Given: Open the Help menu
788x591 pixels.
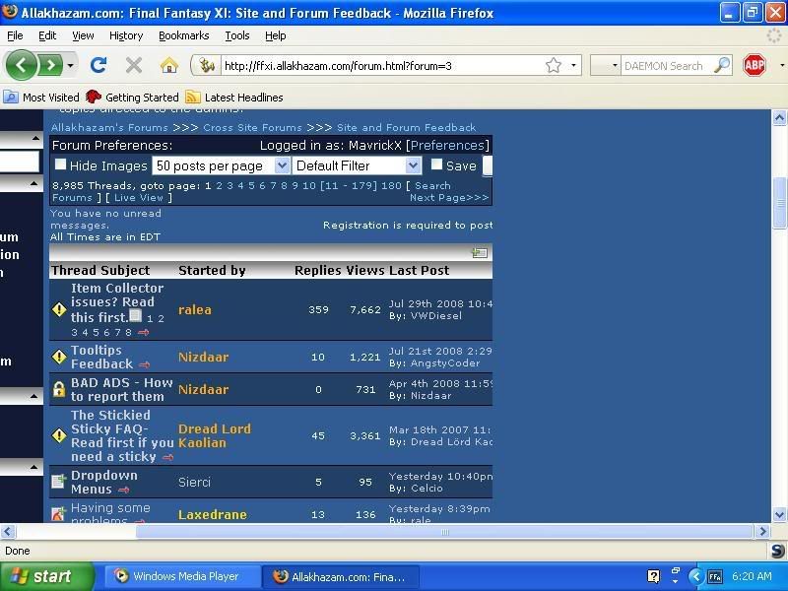Looking at the screenshot, I should pyautogui.click(x=276, y=35).
